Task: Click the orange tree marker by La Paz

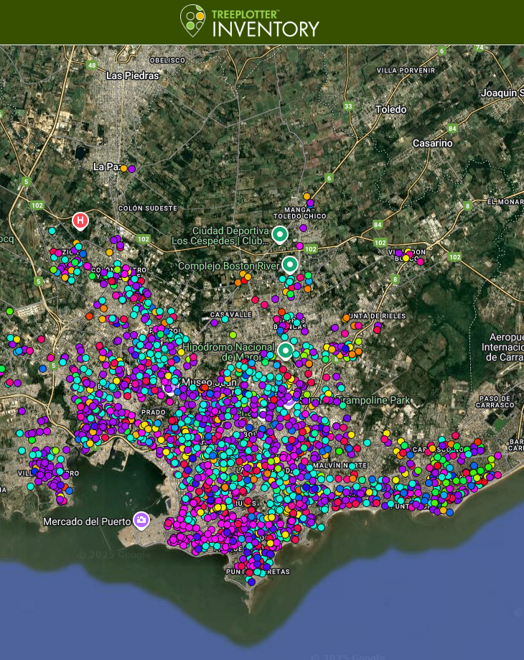Action: pyautogui.click(x=123, y=168)
